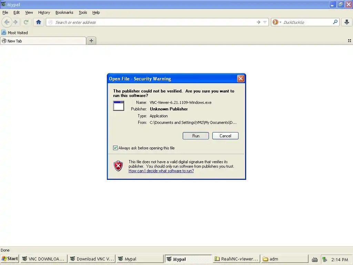The image size is (353, 265).
Task: Click the network icon in system tray
Action: pos(324,259)
